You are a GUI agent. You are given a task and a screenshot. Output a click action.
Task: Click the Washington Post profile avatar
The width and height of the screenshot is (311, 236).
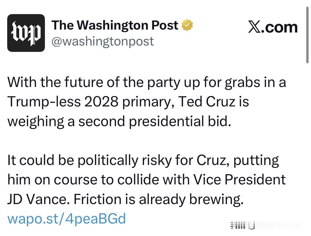pos(26,33)
